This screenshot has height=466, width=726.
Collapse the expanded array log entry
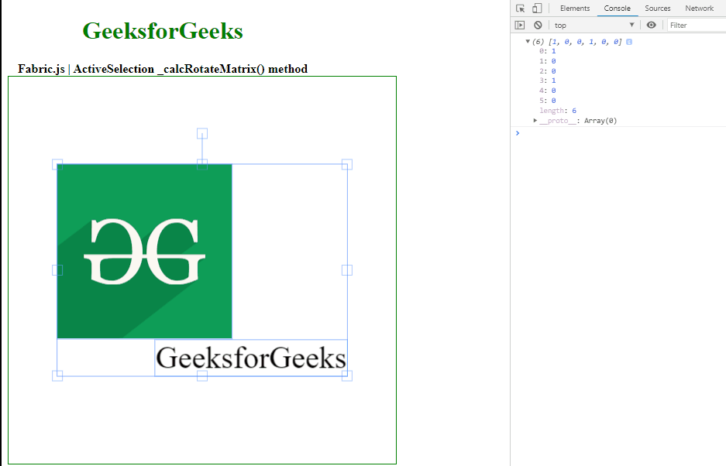point(528,42)
